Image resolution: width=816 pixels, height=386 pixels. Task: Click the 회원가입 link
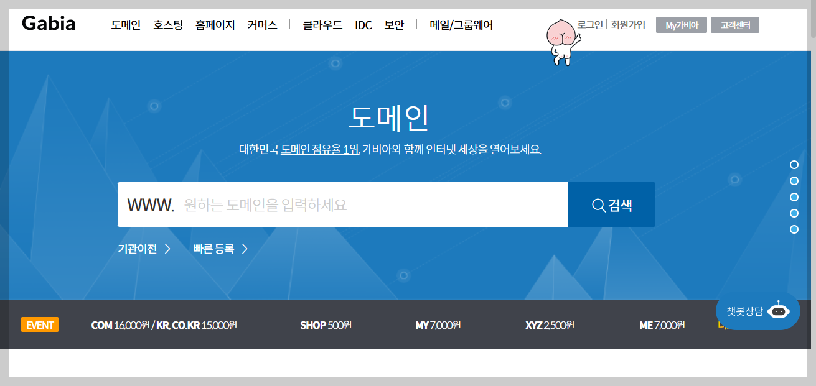click(x=628, y=24)
